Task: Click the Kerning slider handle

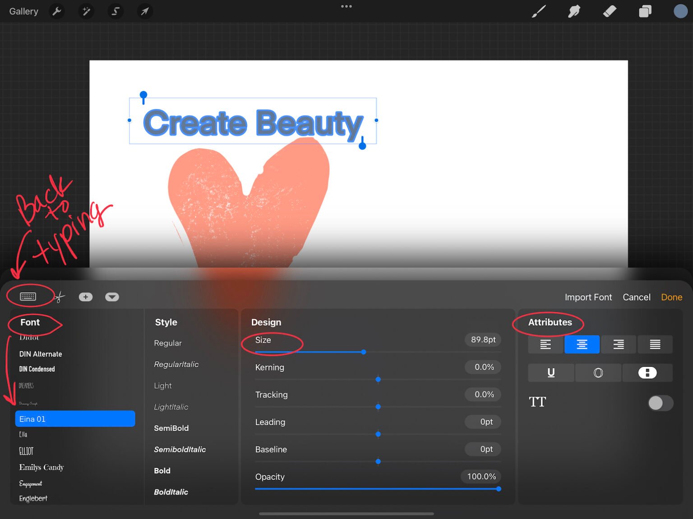Action: 378,379
